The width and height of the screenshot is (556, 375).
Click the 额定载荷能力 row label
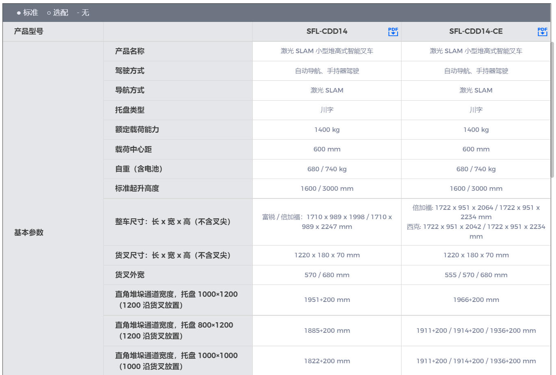coord(137,129)
